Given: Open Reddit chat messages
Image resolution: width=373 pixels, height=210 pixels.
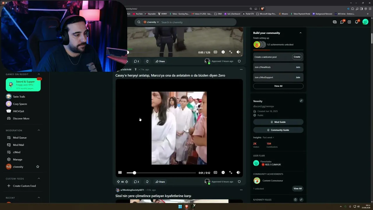Looking at the screenshot, I should 342,22.
